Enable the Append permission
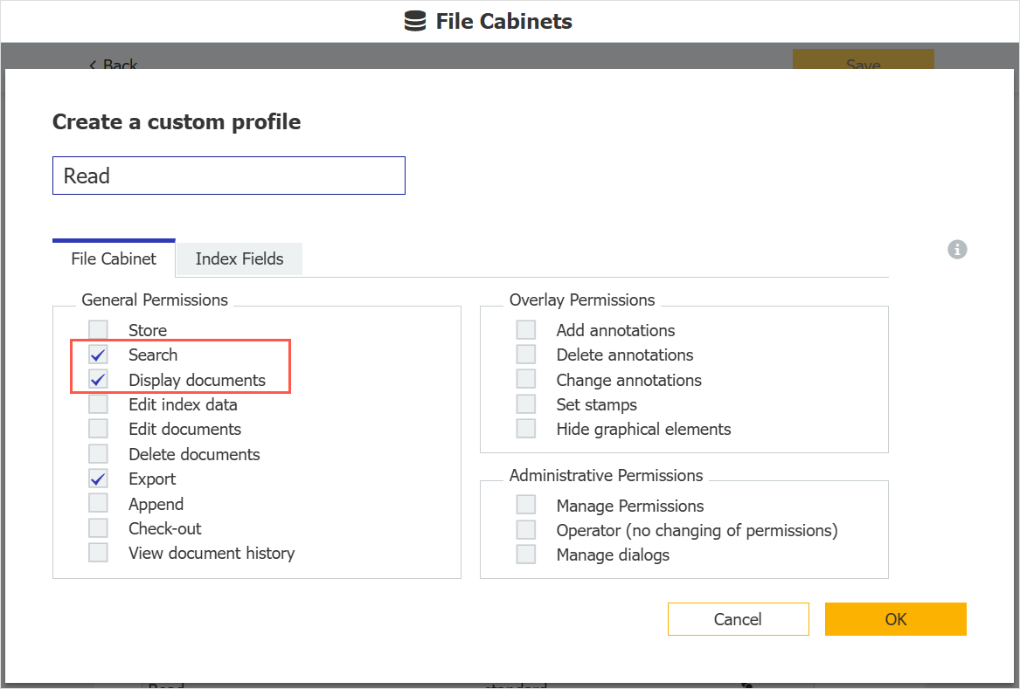The height and width of the screenshot is (689, 1020). tap(97, 503)
